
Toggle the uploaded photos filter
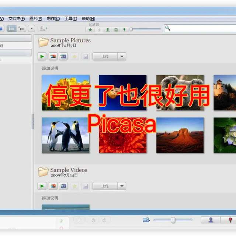(x=99, y=30)
